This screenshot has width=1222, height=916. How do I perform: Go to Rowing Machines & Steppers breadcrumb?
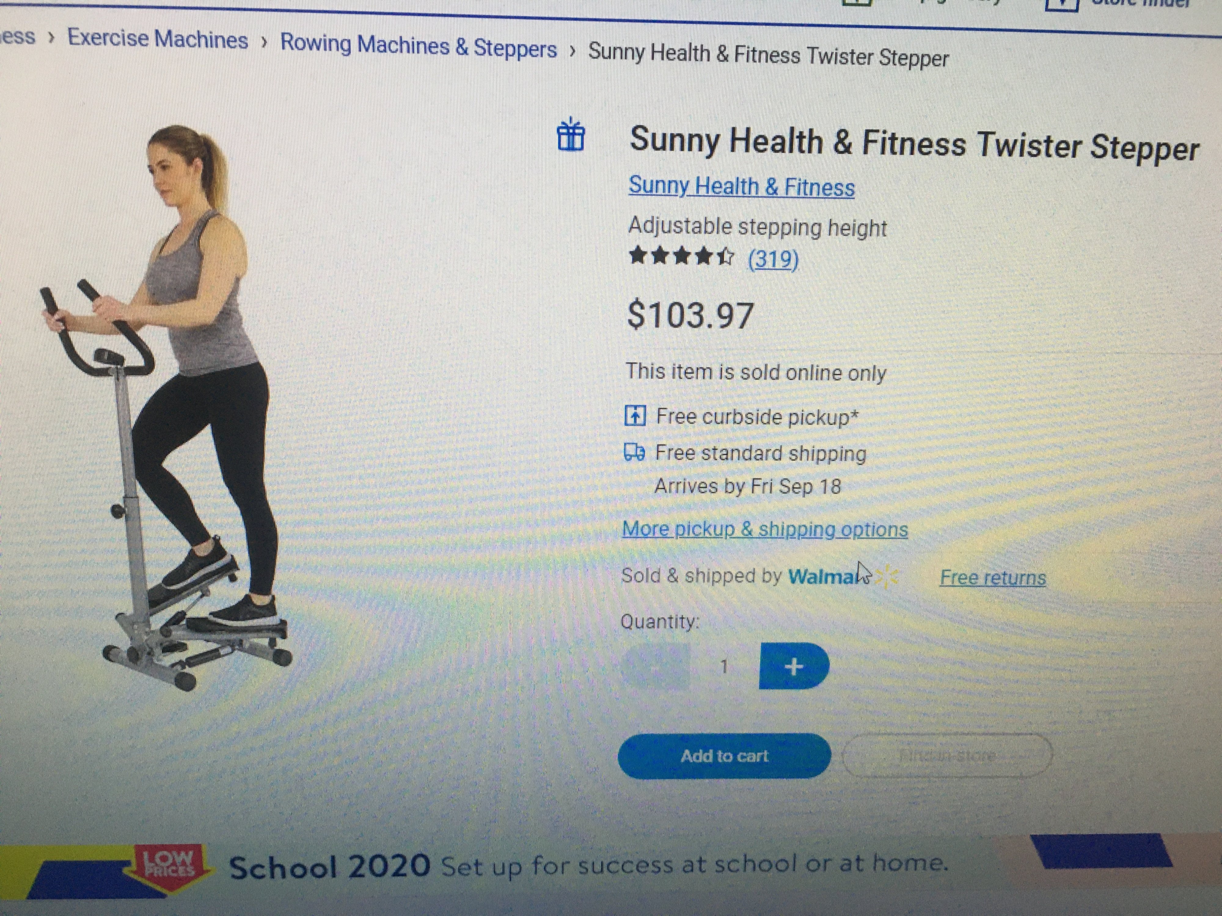pos(418,45)
